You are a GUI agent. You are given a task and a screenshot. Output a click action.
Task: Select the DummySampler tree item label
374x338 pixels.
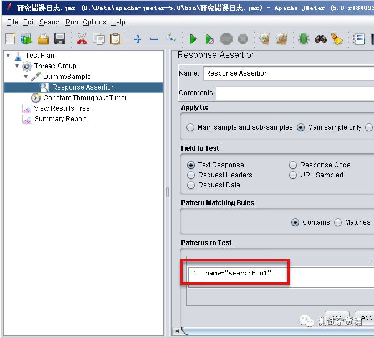click(x=68, y=77)
